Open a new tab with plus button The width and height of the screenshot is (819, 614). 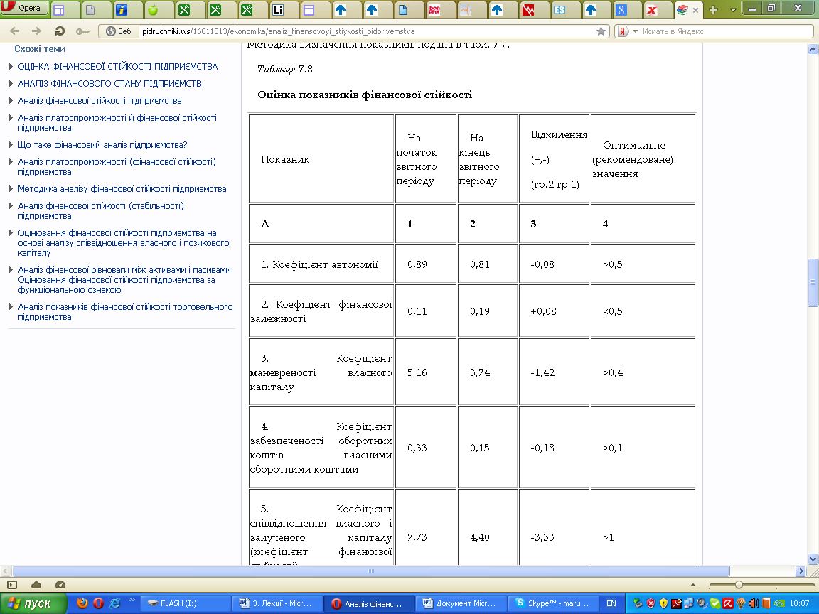click(x=714, y=10)
